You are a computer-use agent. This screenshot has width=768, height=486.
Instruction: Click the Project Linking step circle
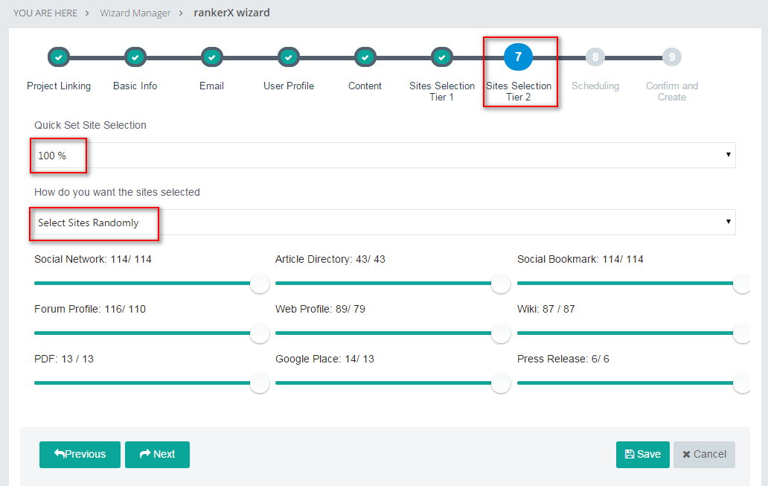click(59, 57)
